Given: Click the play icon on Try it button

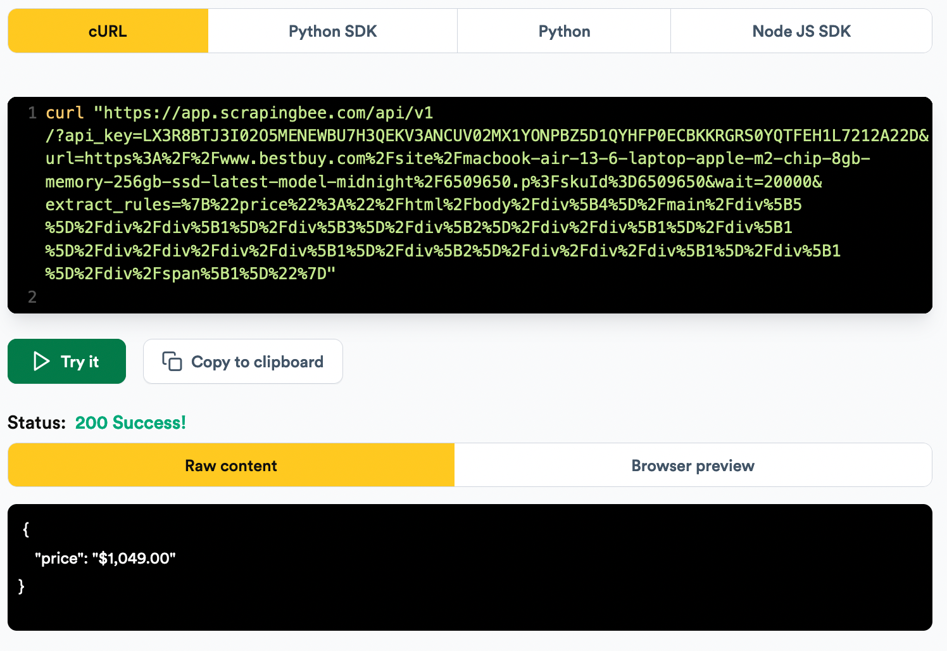Looking at the screenshot, I should [x=42, y=362].
